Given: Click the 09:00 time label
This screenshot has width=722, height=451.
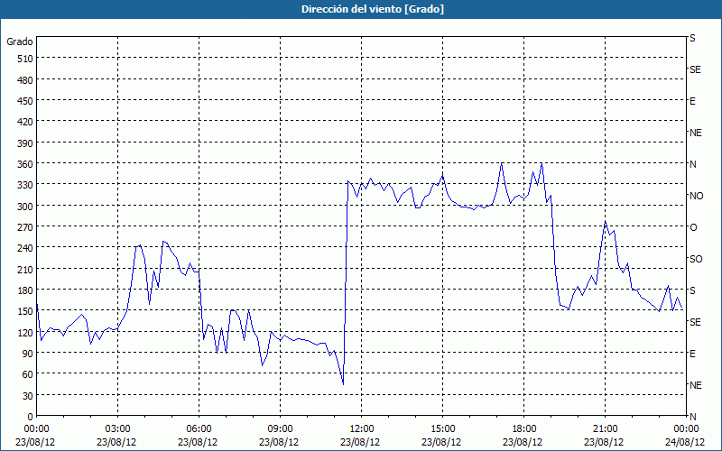Looking at the screenshot, I should pos(280,429).
